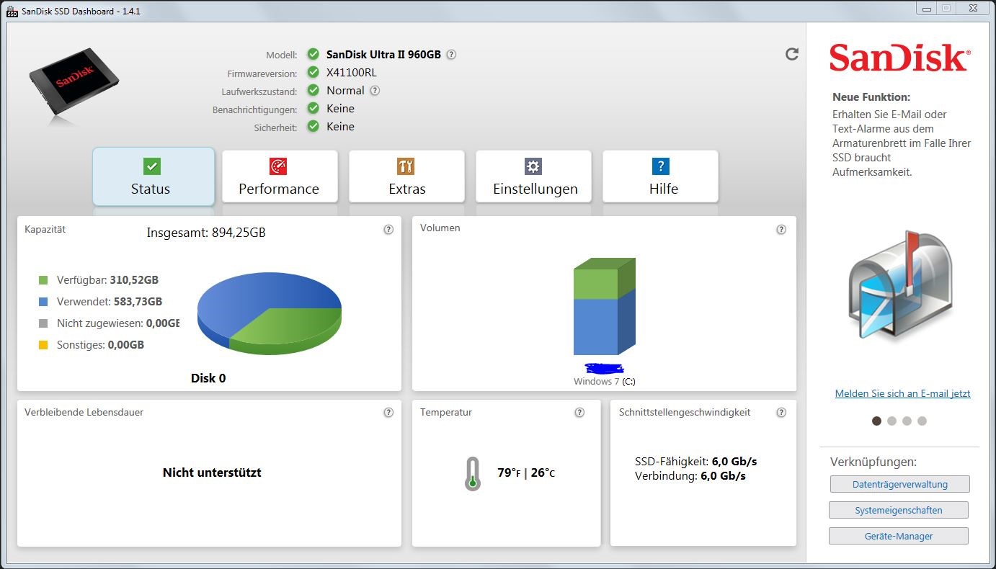Open the Volumen panel help icon
996x569 pixels.
click(781, 230)
